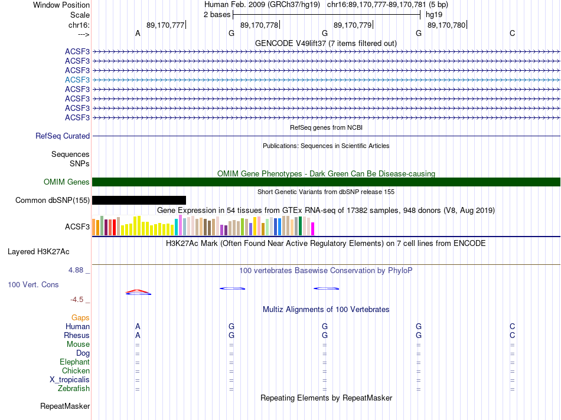Click the Window Position track label
561x420 pixels.
[x=61, y=5]
